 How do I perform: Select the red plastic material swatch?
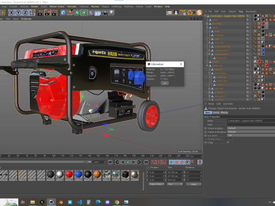click(x=69, y=175)
